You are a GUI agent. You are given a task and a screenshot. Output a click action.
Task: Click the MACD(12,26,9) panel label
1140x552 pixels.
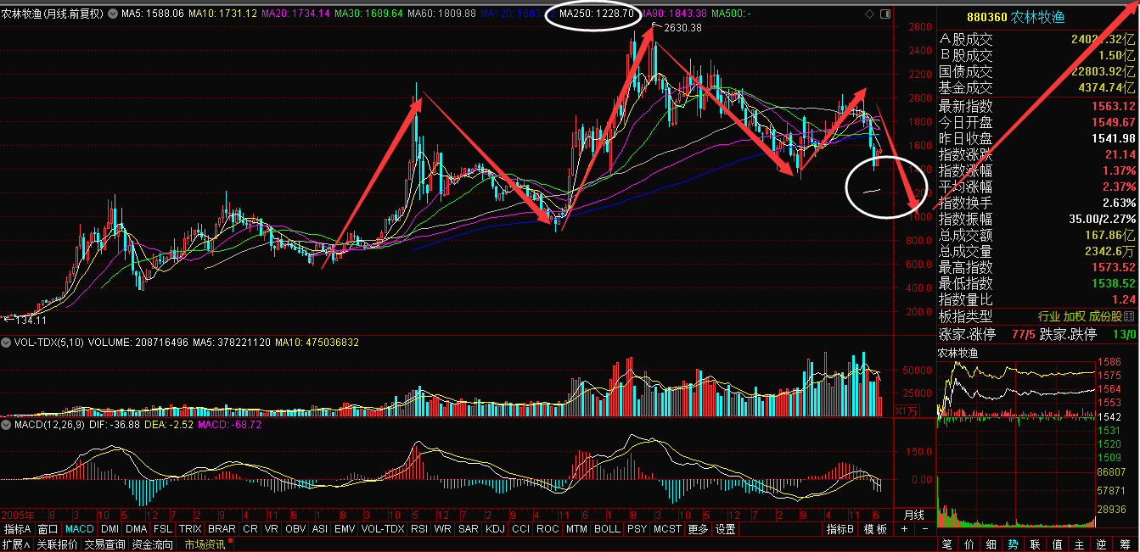(x=48, y=424)
